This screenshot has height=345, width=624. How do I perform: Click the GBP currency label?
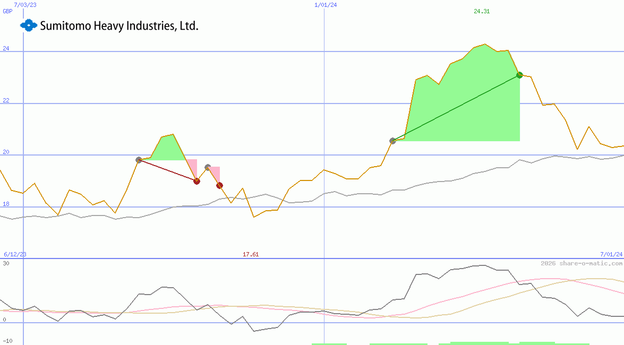point(7,11)
